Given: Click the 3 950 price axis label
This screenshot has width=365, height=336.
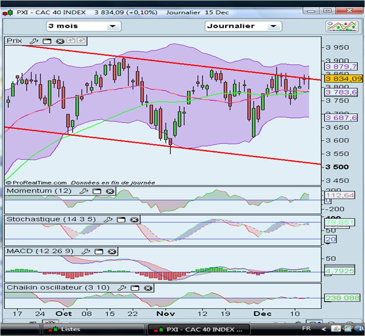Looking at the screenshot, I should coord(337,47).
